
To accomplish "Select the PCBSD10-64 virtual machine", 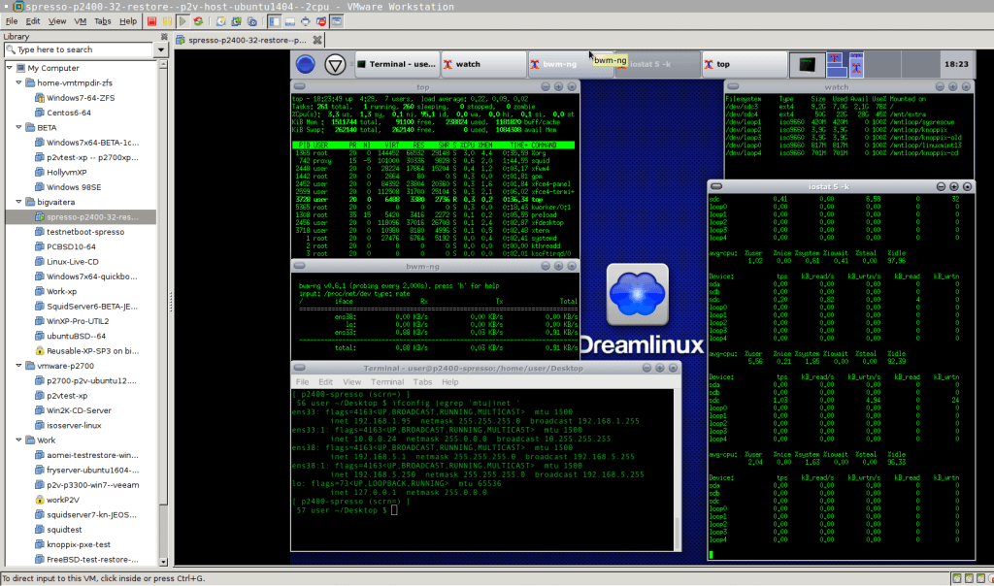I will (65, 246).
